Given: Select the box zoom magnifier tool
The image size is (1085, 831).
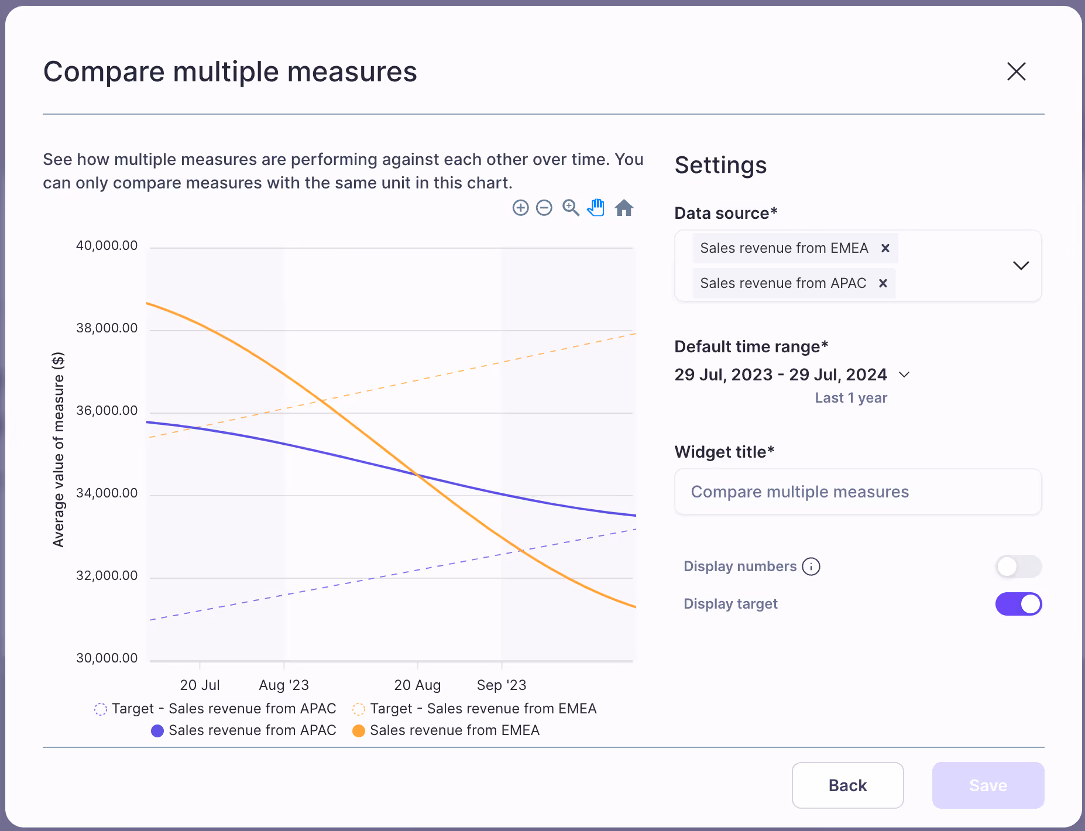Looking at the screenshot, I should pyautogui.click(x=571, y=208).
